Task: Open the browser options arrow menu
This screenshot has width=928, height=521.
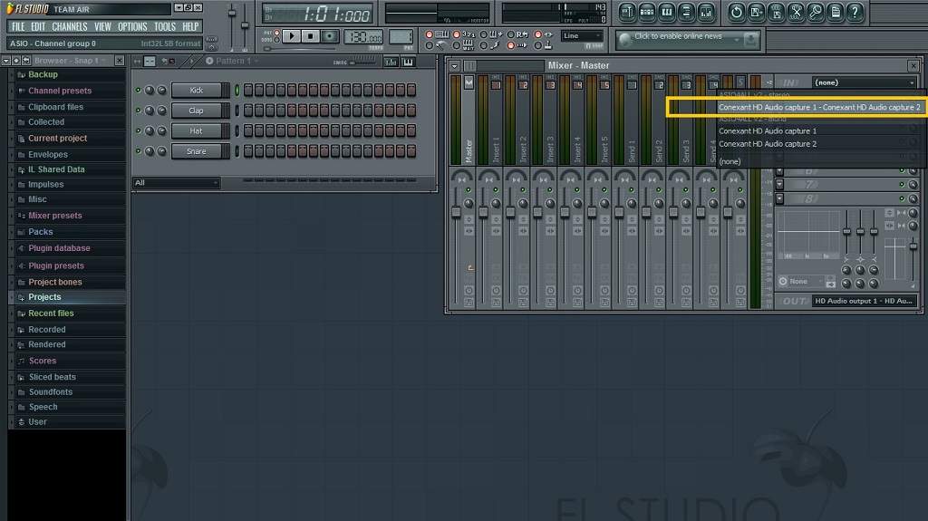Action: tap(6, 61)
